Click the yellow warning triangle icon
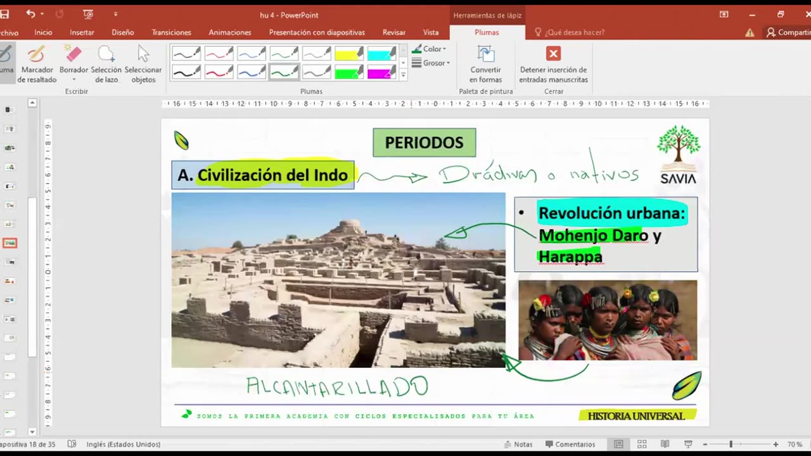Image resolution: width=811 pixels, height=456 pixels. 750,32
